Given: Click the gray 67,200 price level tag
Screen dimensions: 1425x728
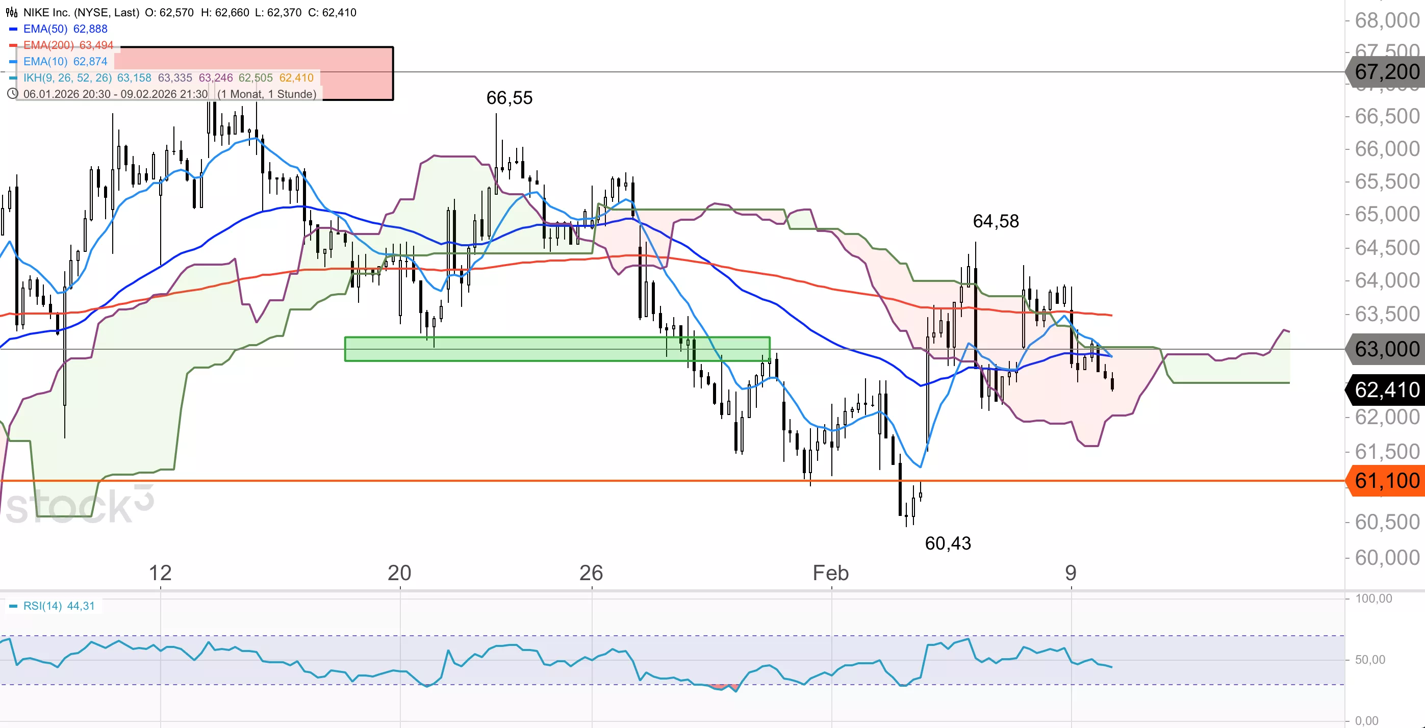Looking at the screenshot, I should [1386, 72].
